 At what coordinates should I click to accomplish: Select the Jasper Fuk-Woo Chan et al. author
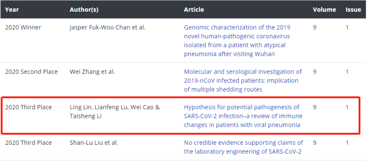(x=107, y=27)
